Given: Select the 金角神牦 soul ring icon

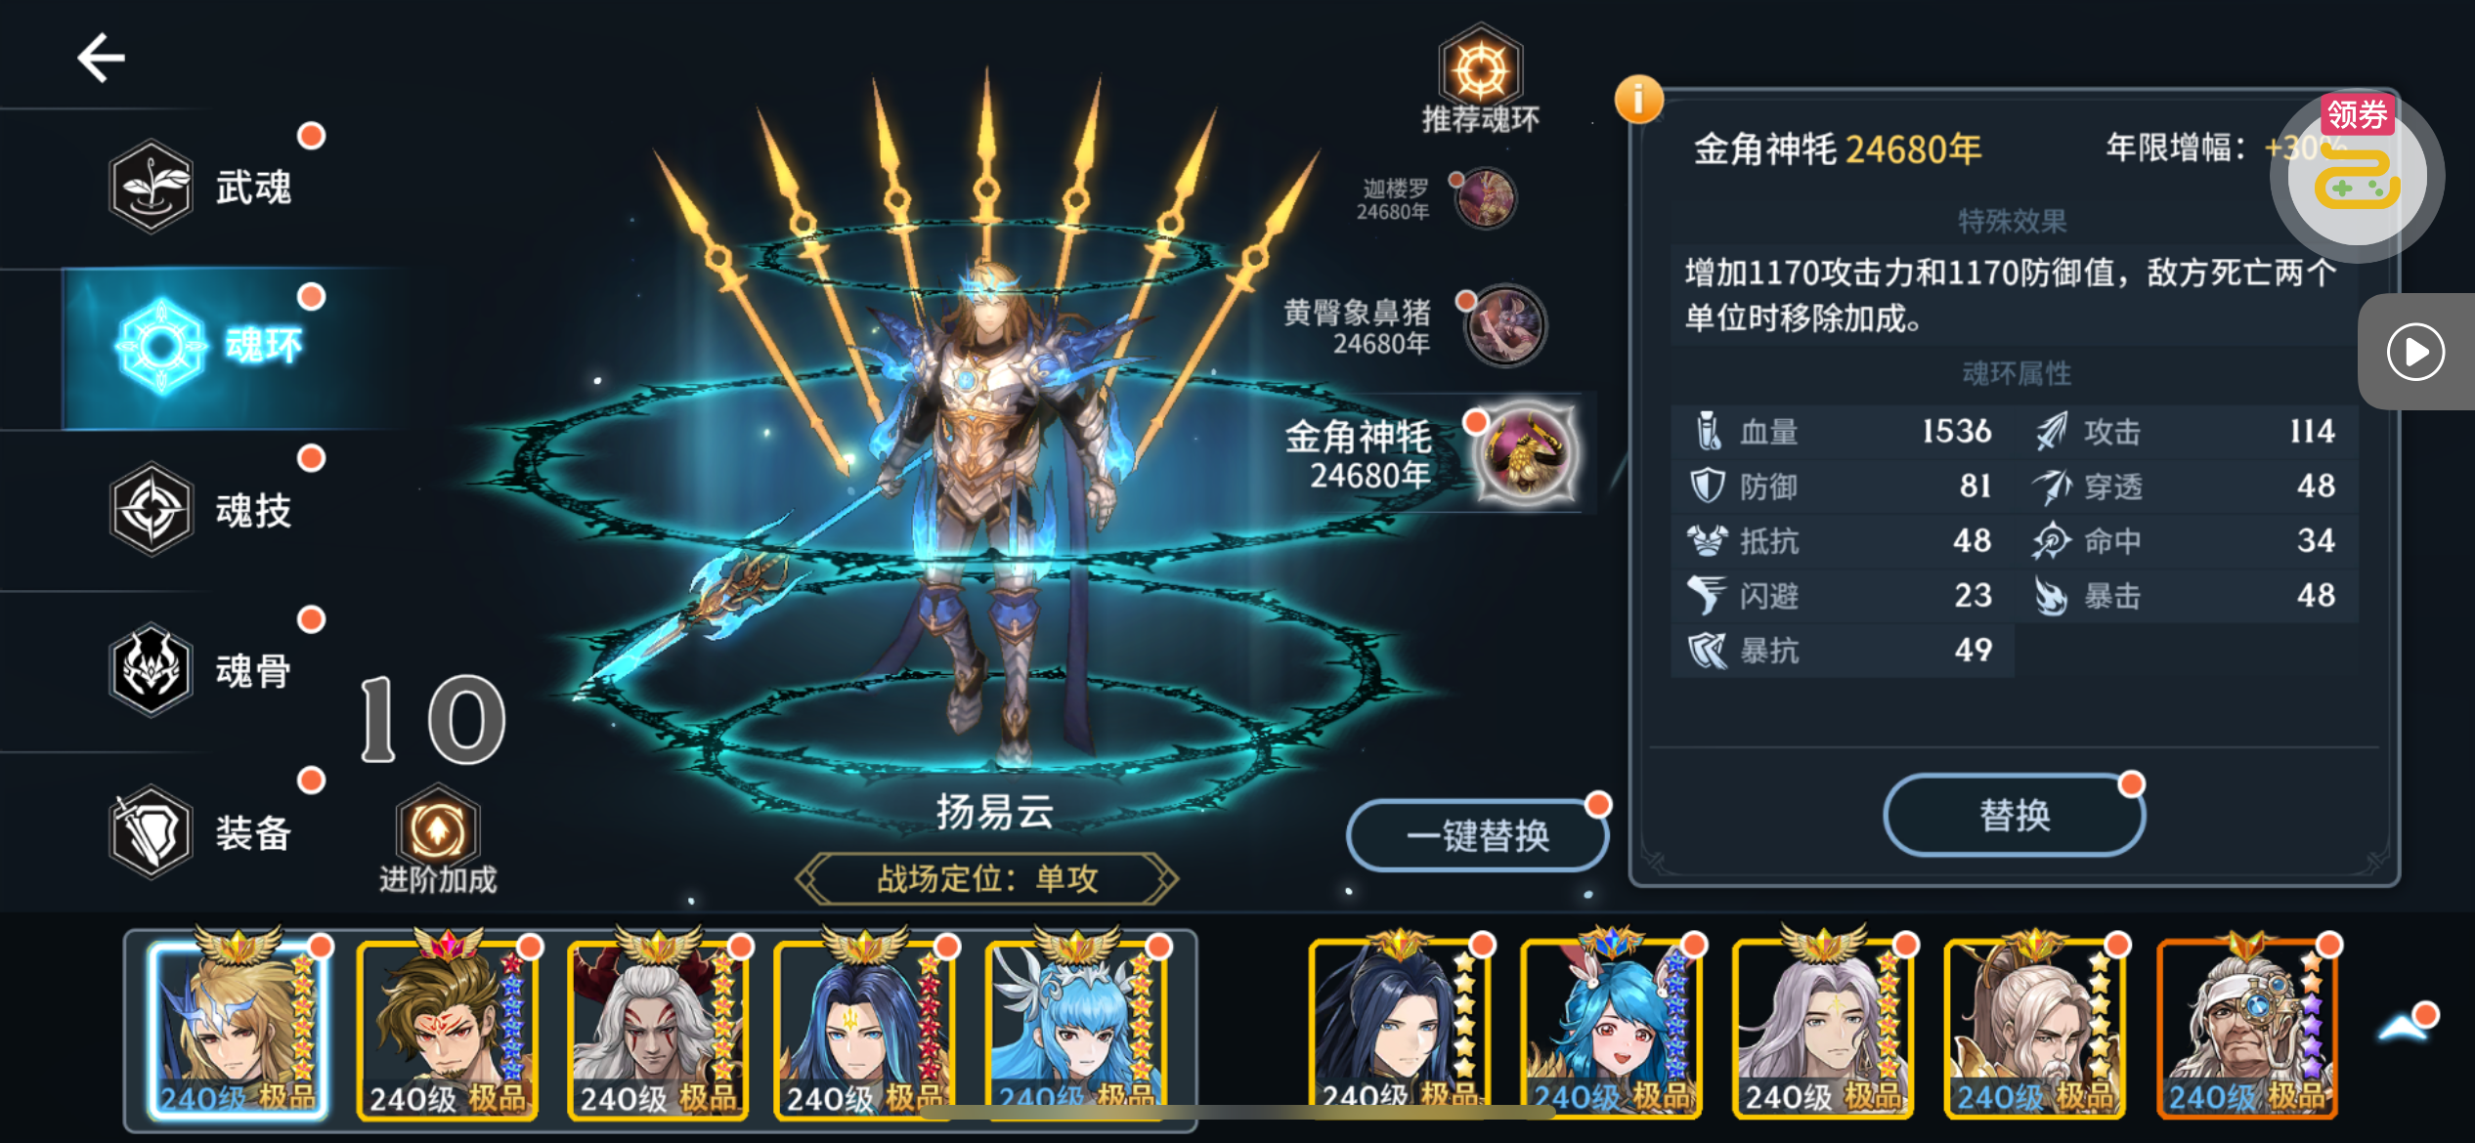Looking at the screenshot, I should [1524, 453].
